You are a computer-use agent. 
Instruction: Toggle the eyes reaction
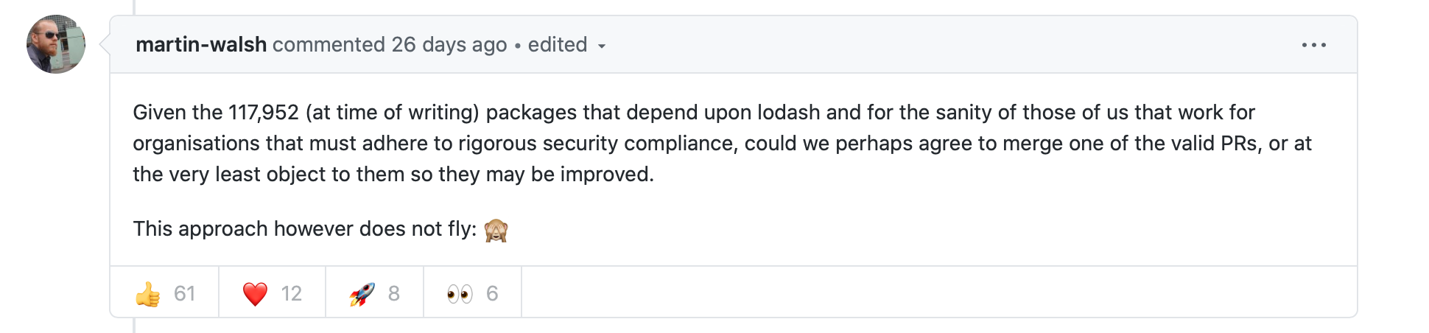coord(473,293)
